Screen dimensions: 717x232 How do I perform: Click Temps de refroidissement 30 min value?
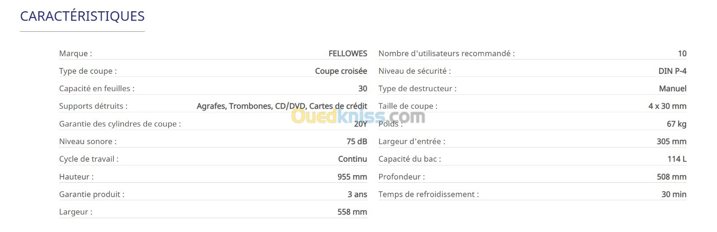[674, 194]
